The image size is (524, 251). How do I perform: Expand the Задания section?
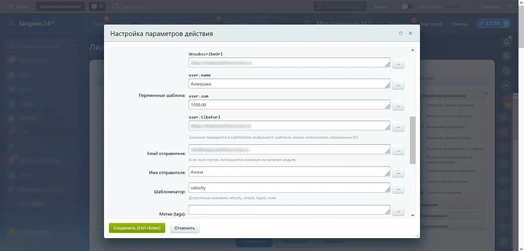[x=452, y=204]
